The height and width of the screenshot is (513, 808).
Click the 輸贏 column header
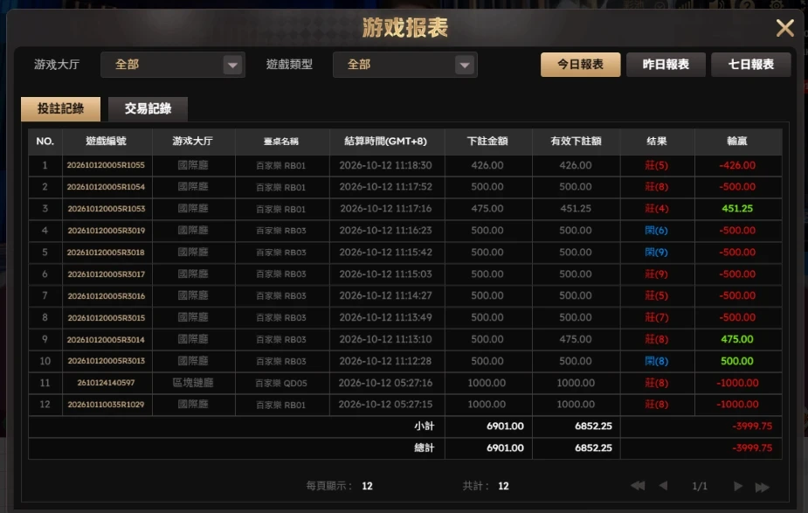tap(737, 142)
